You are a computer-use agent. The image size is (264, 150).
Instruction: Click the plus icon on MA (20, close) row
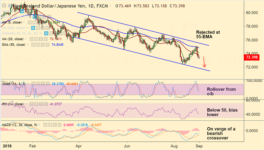point(41,39)
